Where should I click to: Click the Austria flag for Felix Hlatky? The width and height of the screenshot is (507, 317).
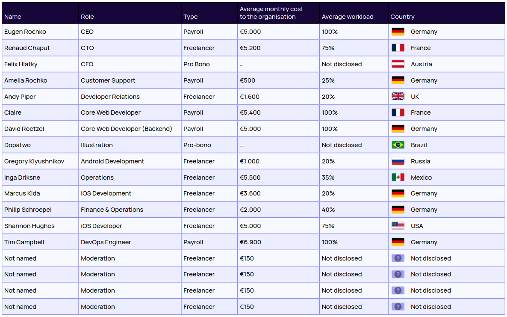point(398,64)
